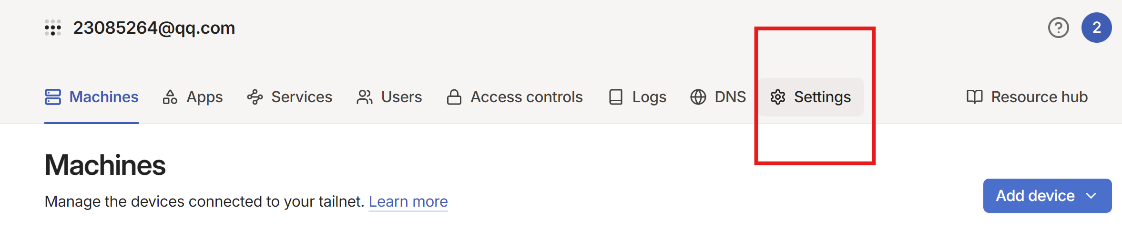Screen dimensions: 1122x229
Task: Click the help question mark icon
Action: tap(1058, 28)
